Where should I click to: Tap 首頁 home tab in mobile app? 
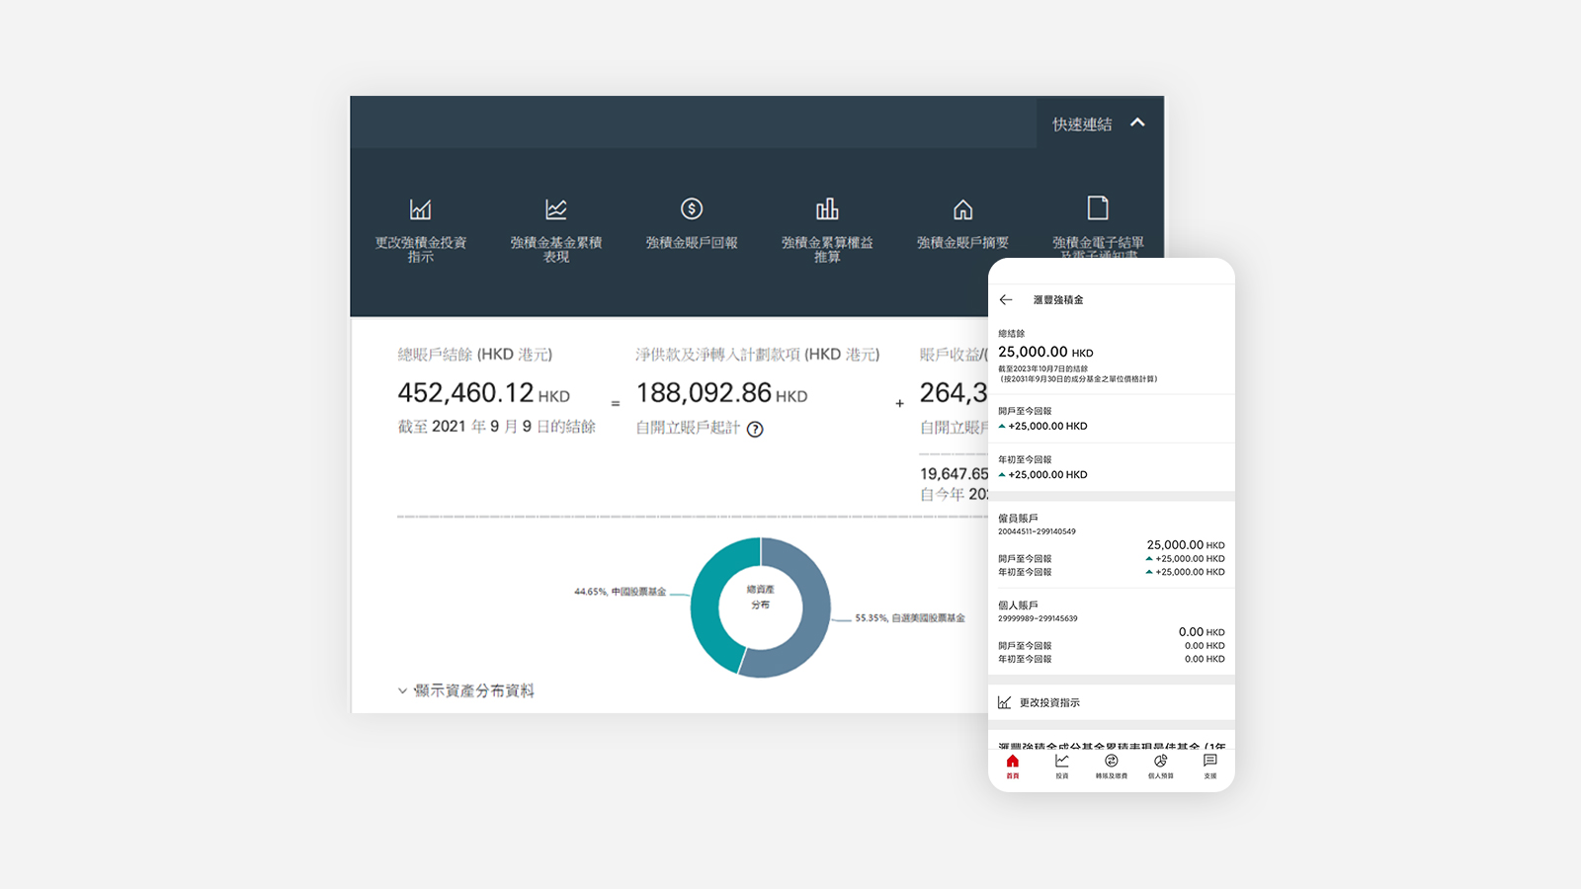1013,767
